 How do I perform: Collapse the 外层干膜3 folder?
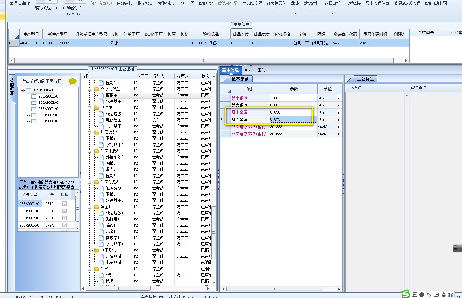(x=90, y=151)
